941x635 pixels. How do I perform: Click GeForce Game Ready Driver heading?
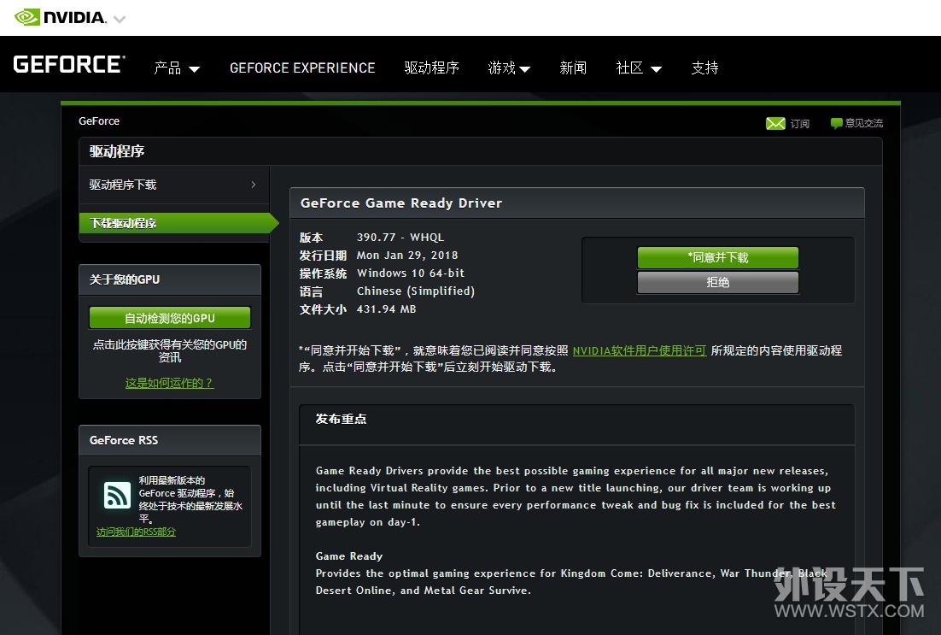coord(400,203)
